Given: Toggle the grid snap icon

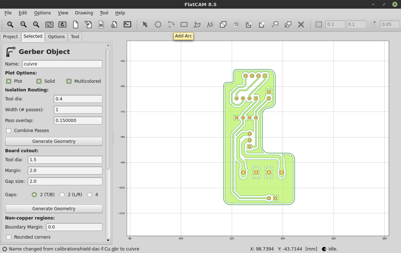Looking at the screenshot, I should click(x=319, y=24).
